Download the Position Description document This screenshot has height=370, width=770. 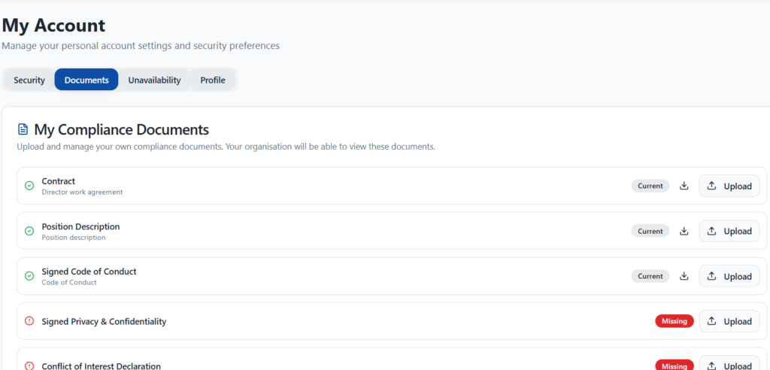coord(684,231)
